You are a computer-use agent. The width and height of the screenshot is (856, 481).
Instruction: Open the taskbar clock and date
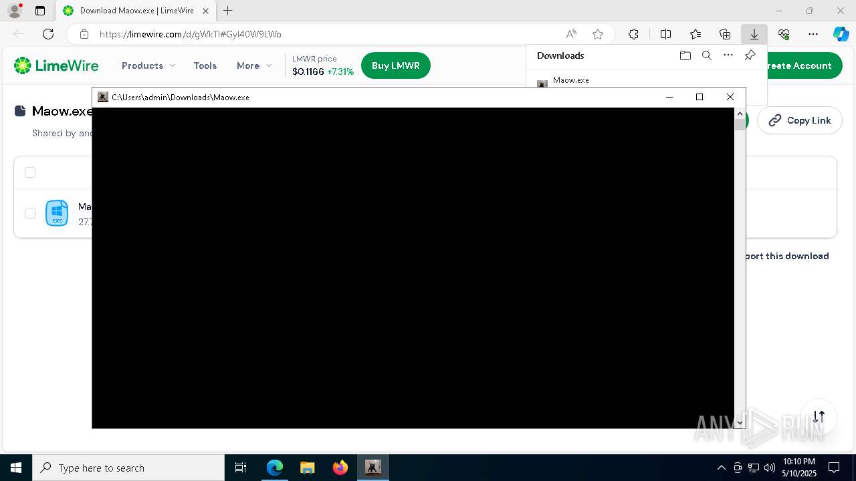[x=799, y=468]
